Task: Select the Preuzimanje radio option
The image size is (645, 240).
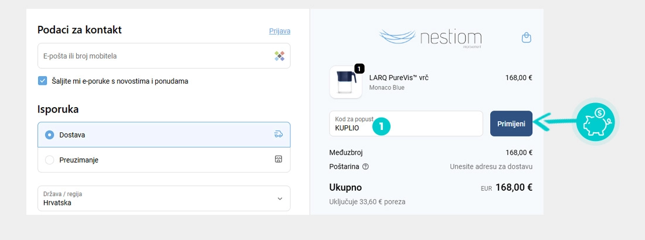Action: pos(49,160)
